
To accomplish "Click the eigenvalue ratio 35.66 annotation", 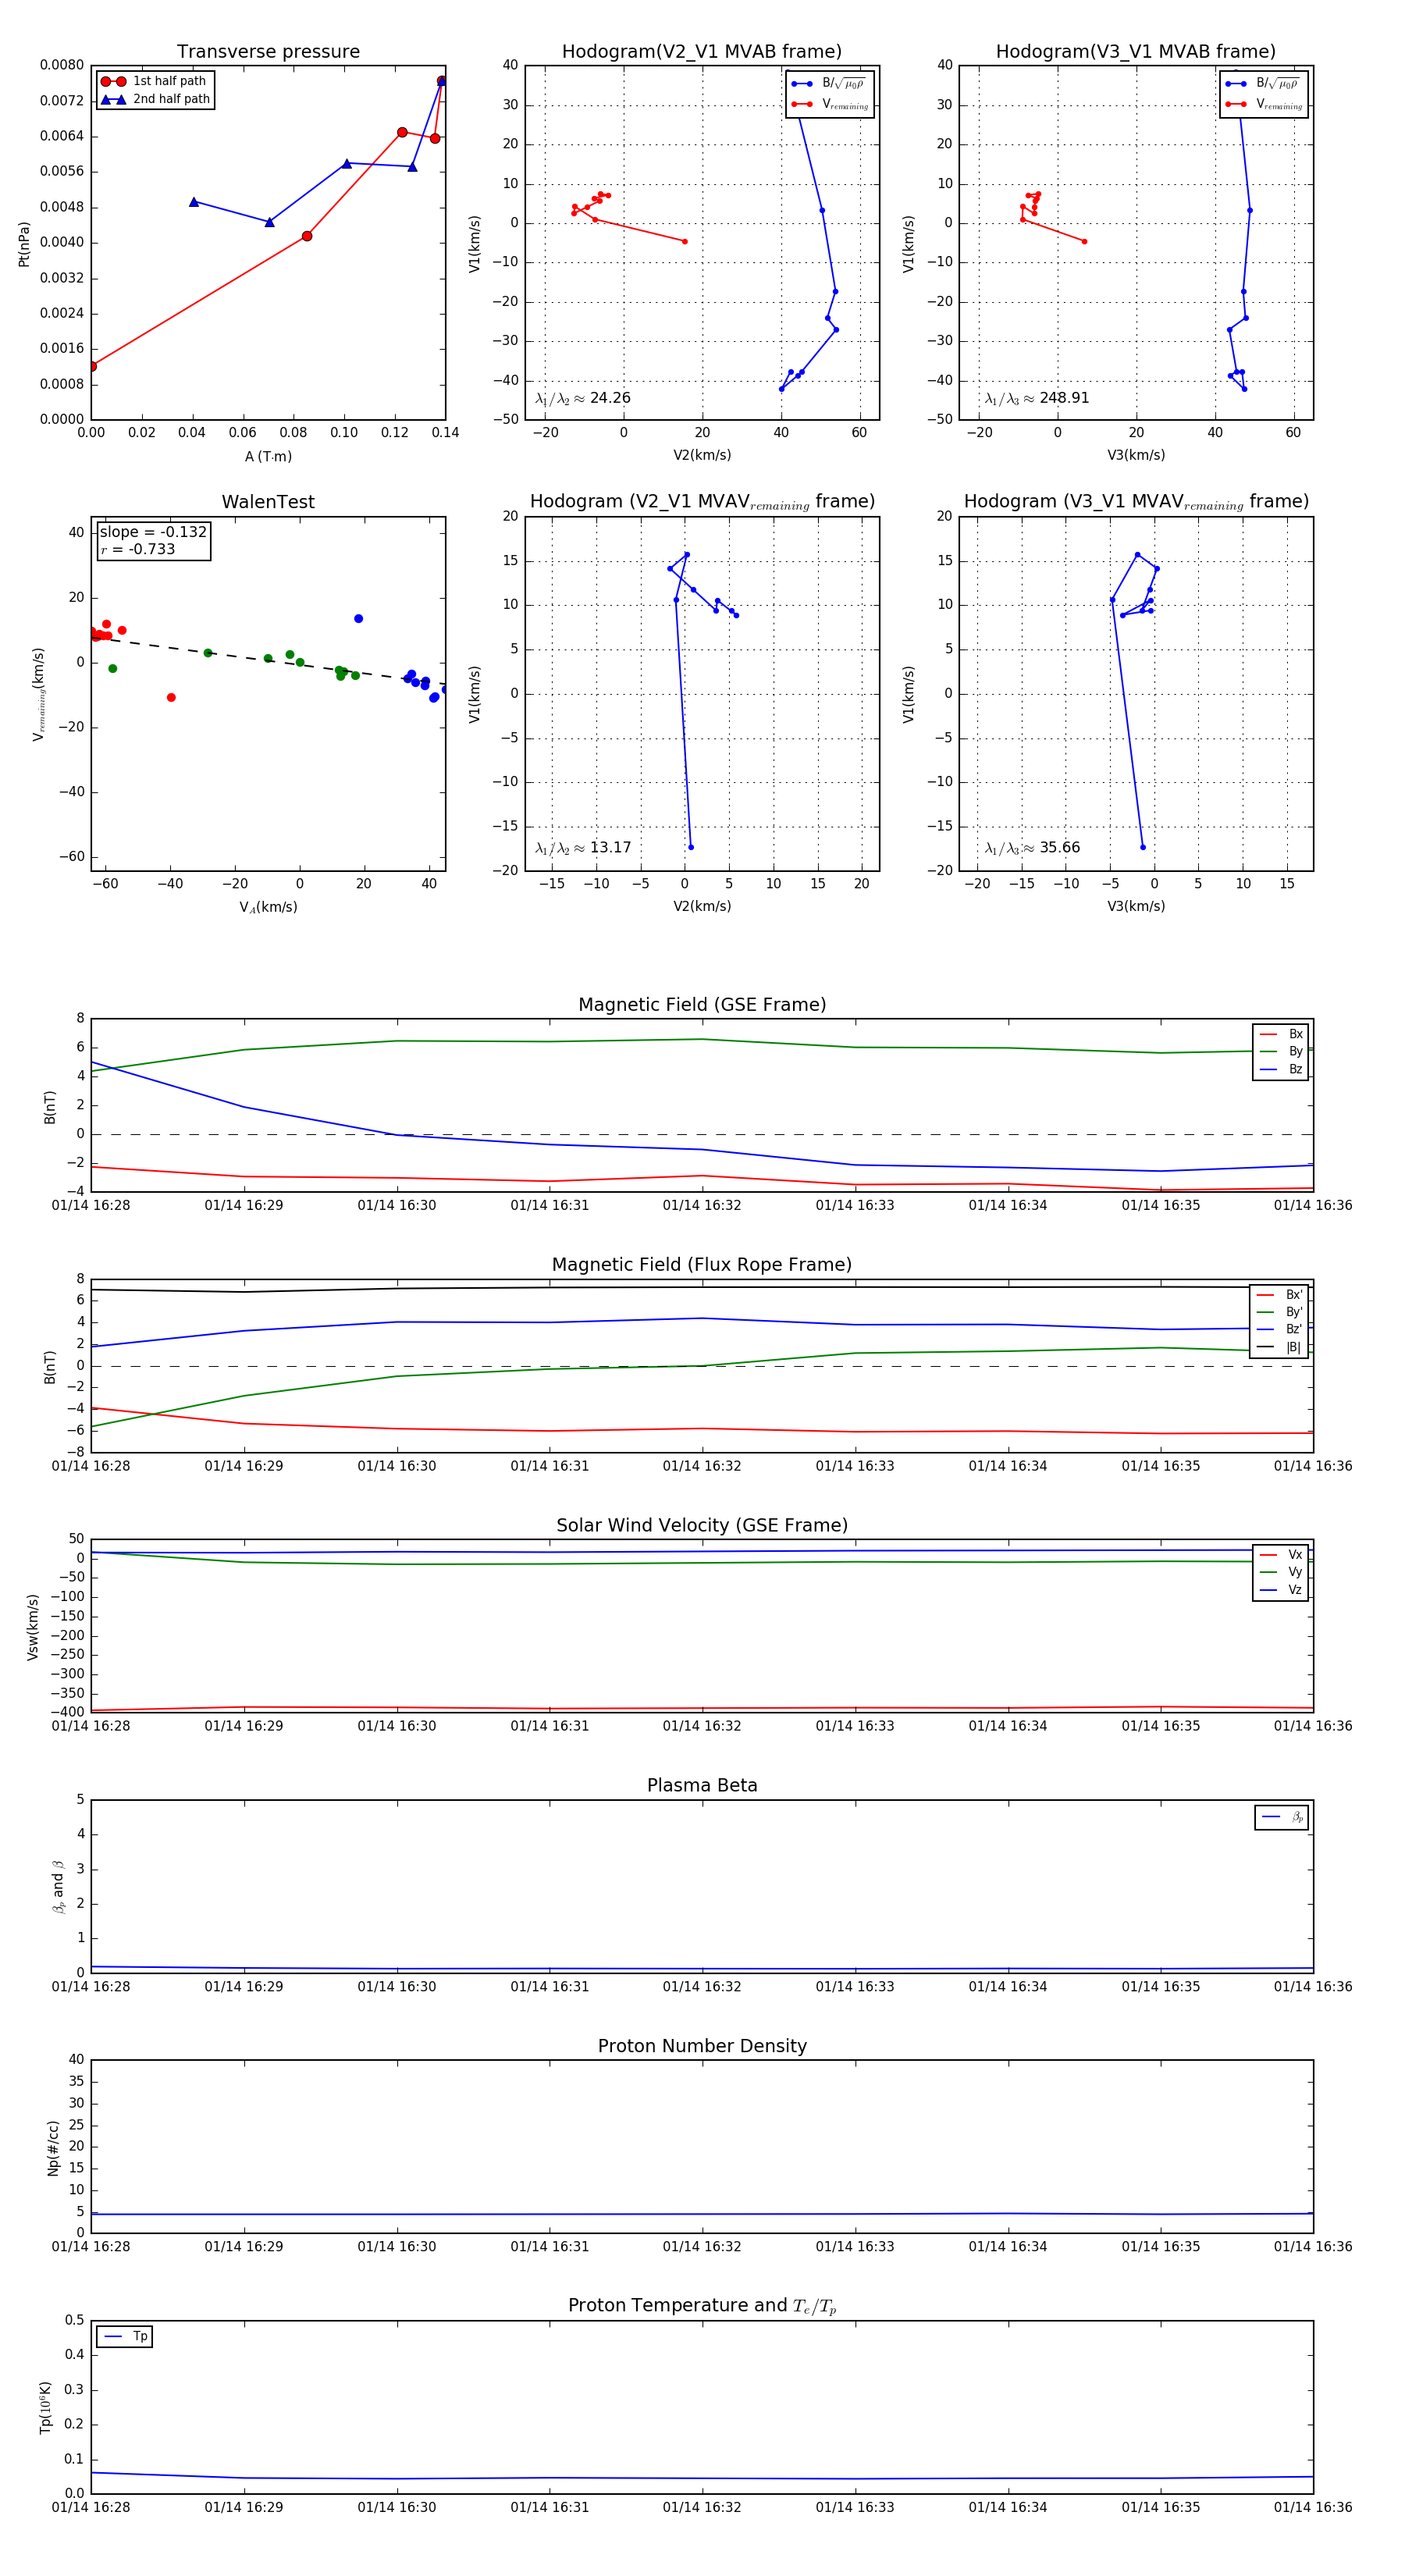I will [x=1032, y=848].
